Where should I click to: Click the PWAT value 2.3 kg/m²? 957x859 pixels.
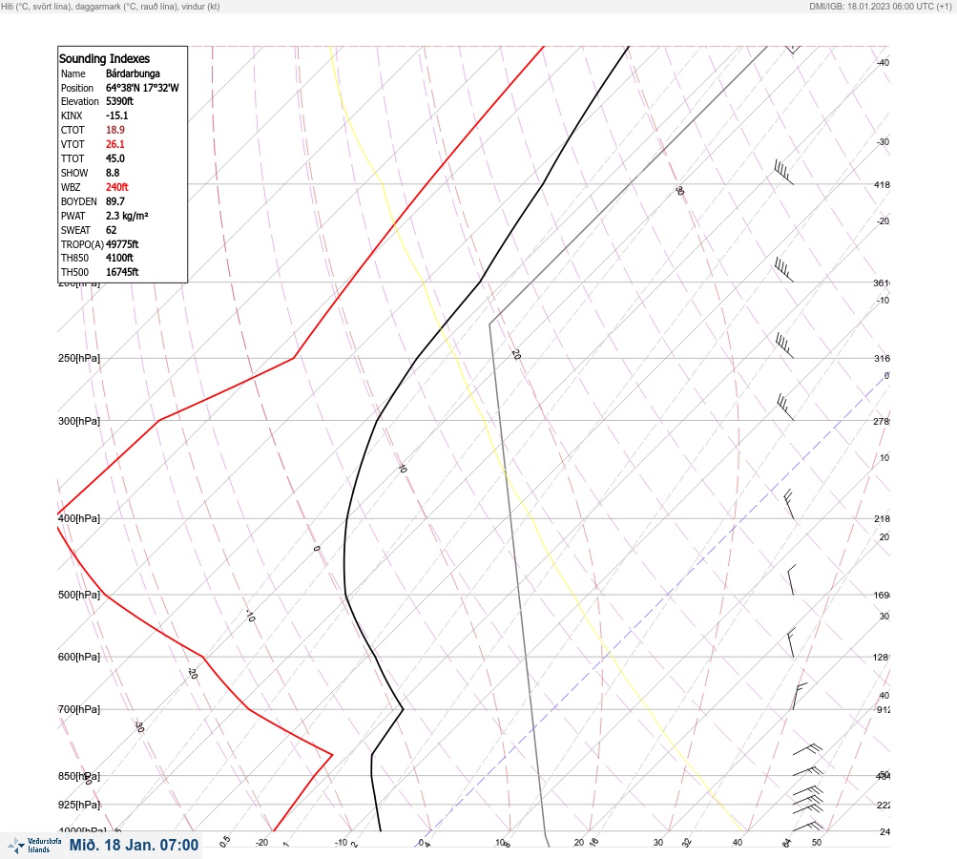[x=127, y=216]
